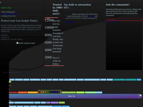Click Making sure you ain't a robot text
143x107 pixels.
12,39
